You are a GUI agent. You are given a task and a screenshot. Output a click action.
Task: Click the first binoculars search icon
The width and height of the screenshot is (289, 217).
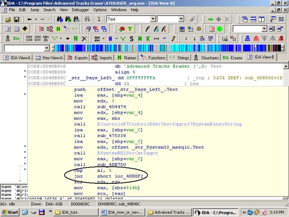click(60, 19)
